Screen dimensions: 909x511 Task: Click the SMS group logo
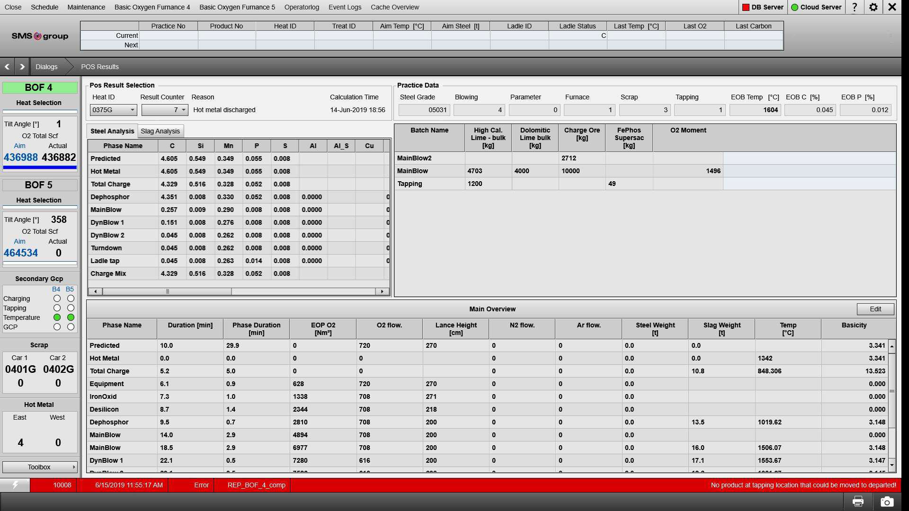pos(40,36)
